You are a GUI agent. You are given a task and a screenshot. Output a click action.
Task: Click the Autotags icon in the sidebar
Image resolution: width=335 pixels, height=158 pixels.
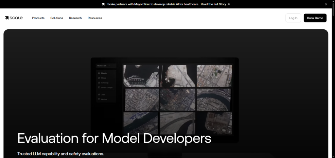[x=99, y=83]
